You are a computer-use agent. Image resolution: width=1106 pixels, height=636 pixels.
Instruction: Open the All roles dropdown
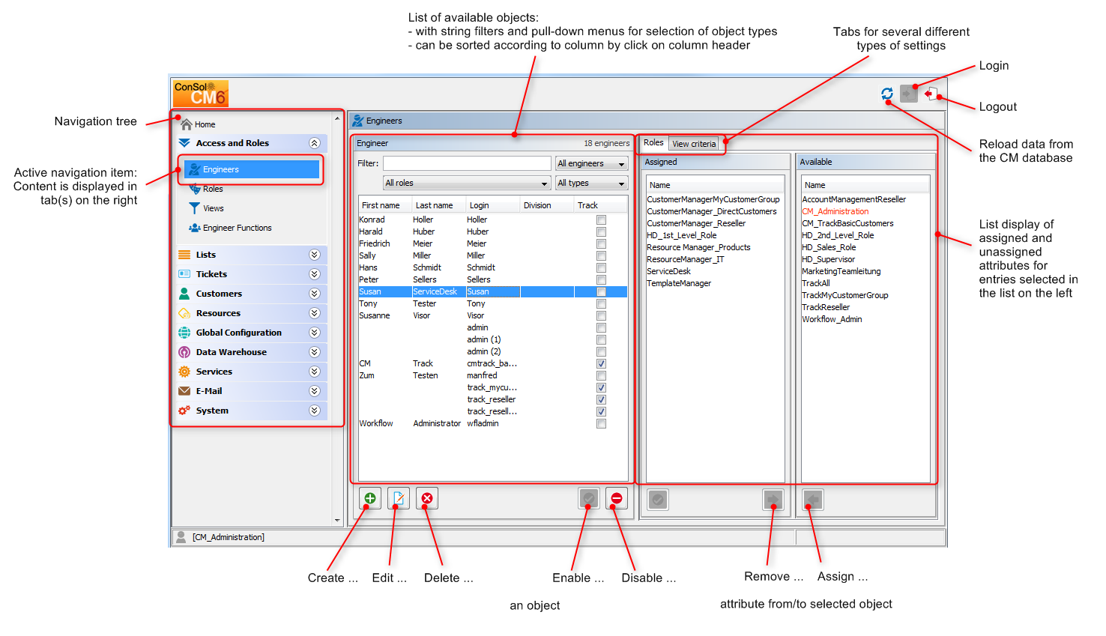(x=467, y=183)
